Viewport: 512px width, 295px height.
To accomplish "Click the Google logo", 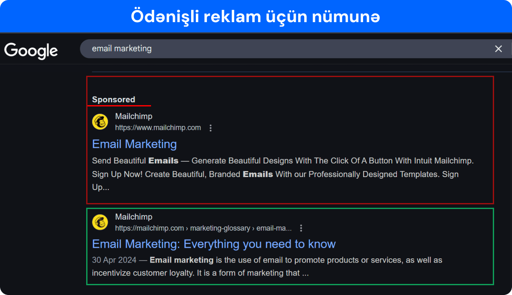I will pos(31,51).
